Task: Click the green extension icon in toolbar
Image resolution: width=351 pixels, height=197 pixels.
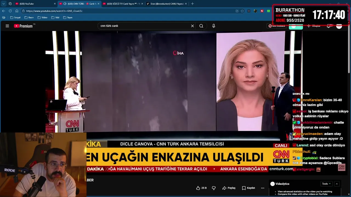Action: (x=269, y=11)
